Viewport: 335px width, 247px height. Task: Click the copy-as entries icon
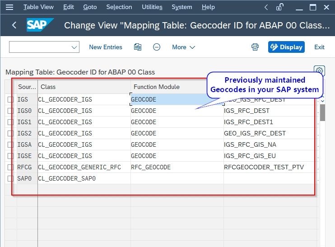tap(138, 47)
